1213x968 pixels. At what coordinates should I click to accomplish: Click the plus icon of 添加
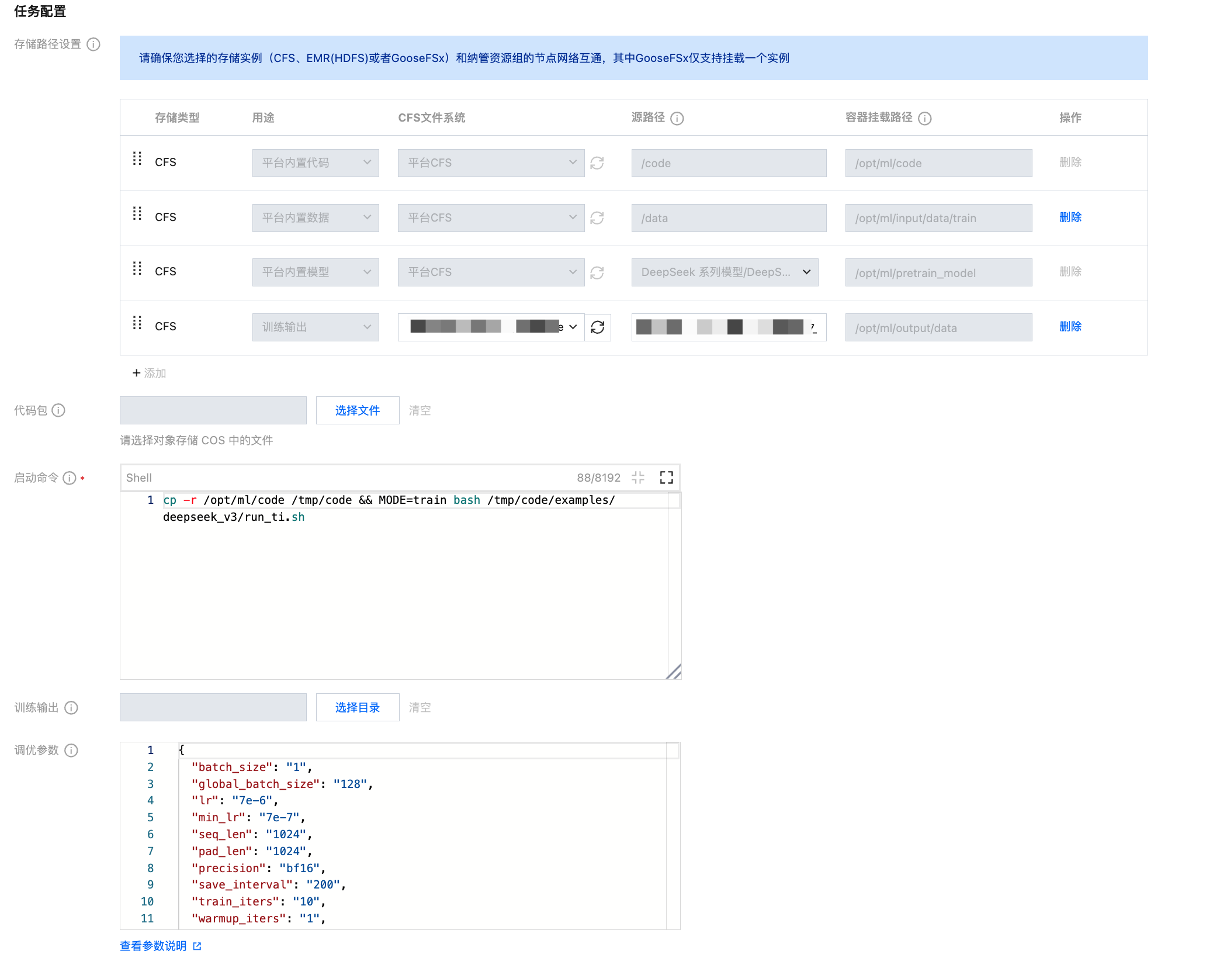pos(136,373)
